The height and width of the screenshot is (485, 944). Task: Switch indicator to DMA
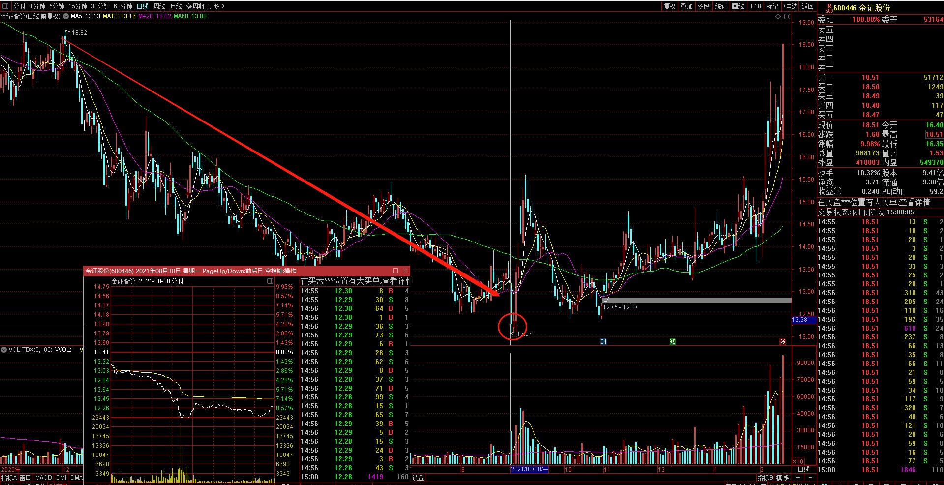tap(76, 478)
